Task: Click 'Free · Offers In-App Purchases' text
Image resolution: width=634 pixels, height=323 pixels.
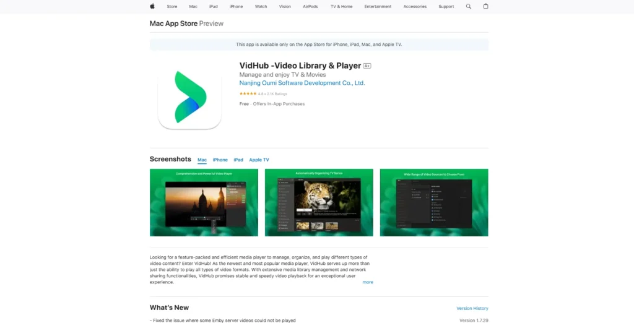Action: coord(272,104)
